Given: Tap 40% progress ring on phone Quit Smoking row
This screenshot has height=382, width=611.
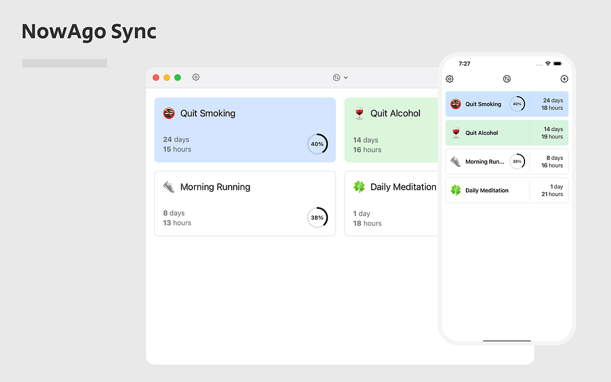Looking at the screenshot, I should tap(517, 104).
